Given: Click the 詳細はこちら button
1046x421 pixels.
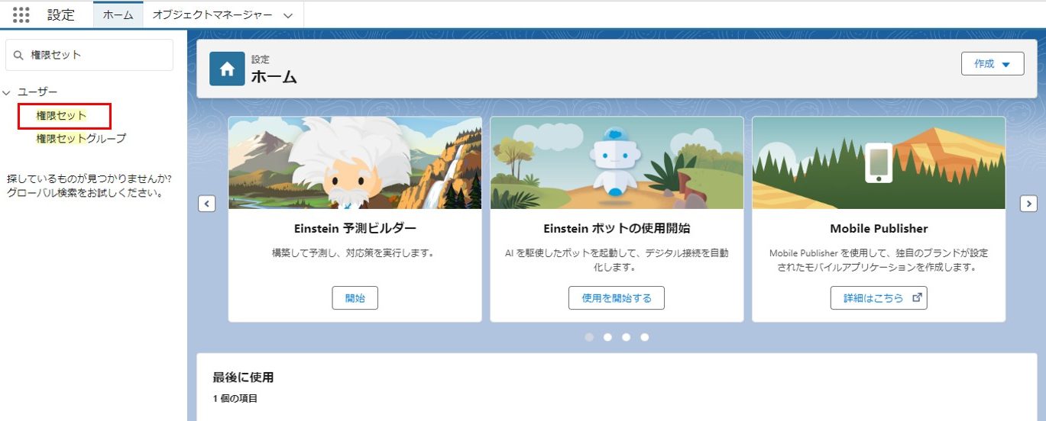Looking at the screenshot, I should [879, 298].
